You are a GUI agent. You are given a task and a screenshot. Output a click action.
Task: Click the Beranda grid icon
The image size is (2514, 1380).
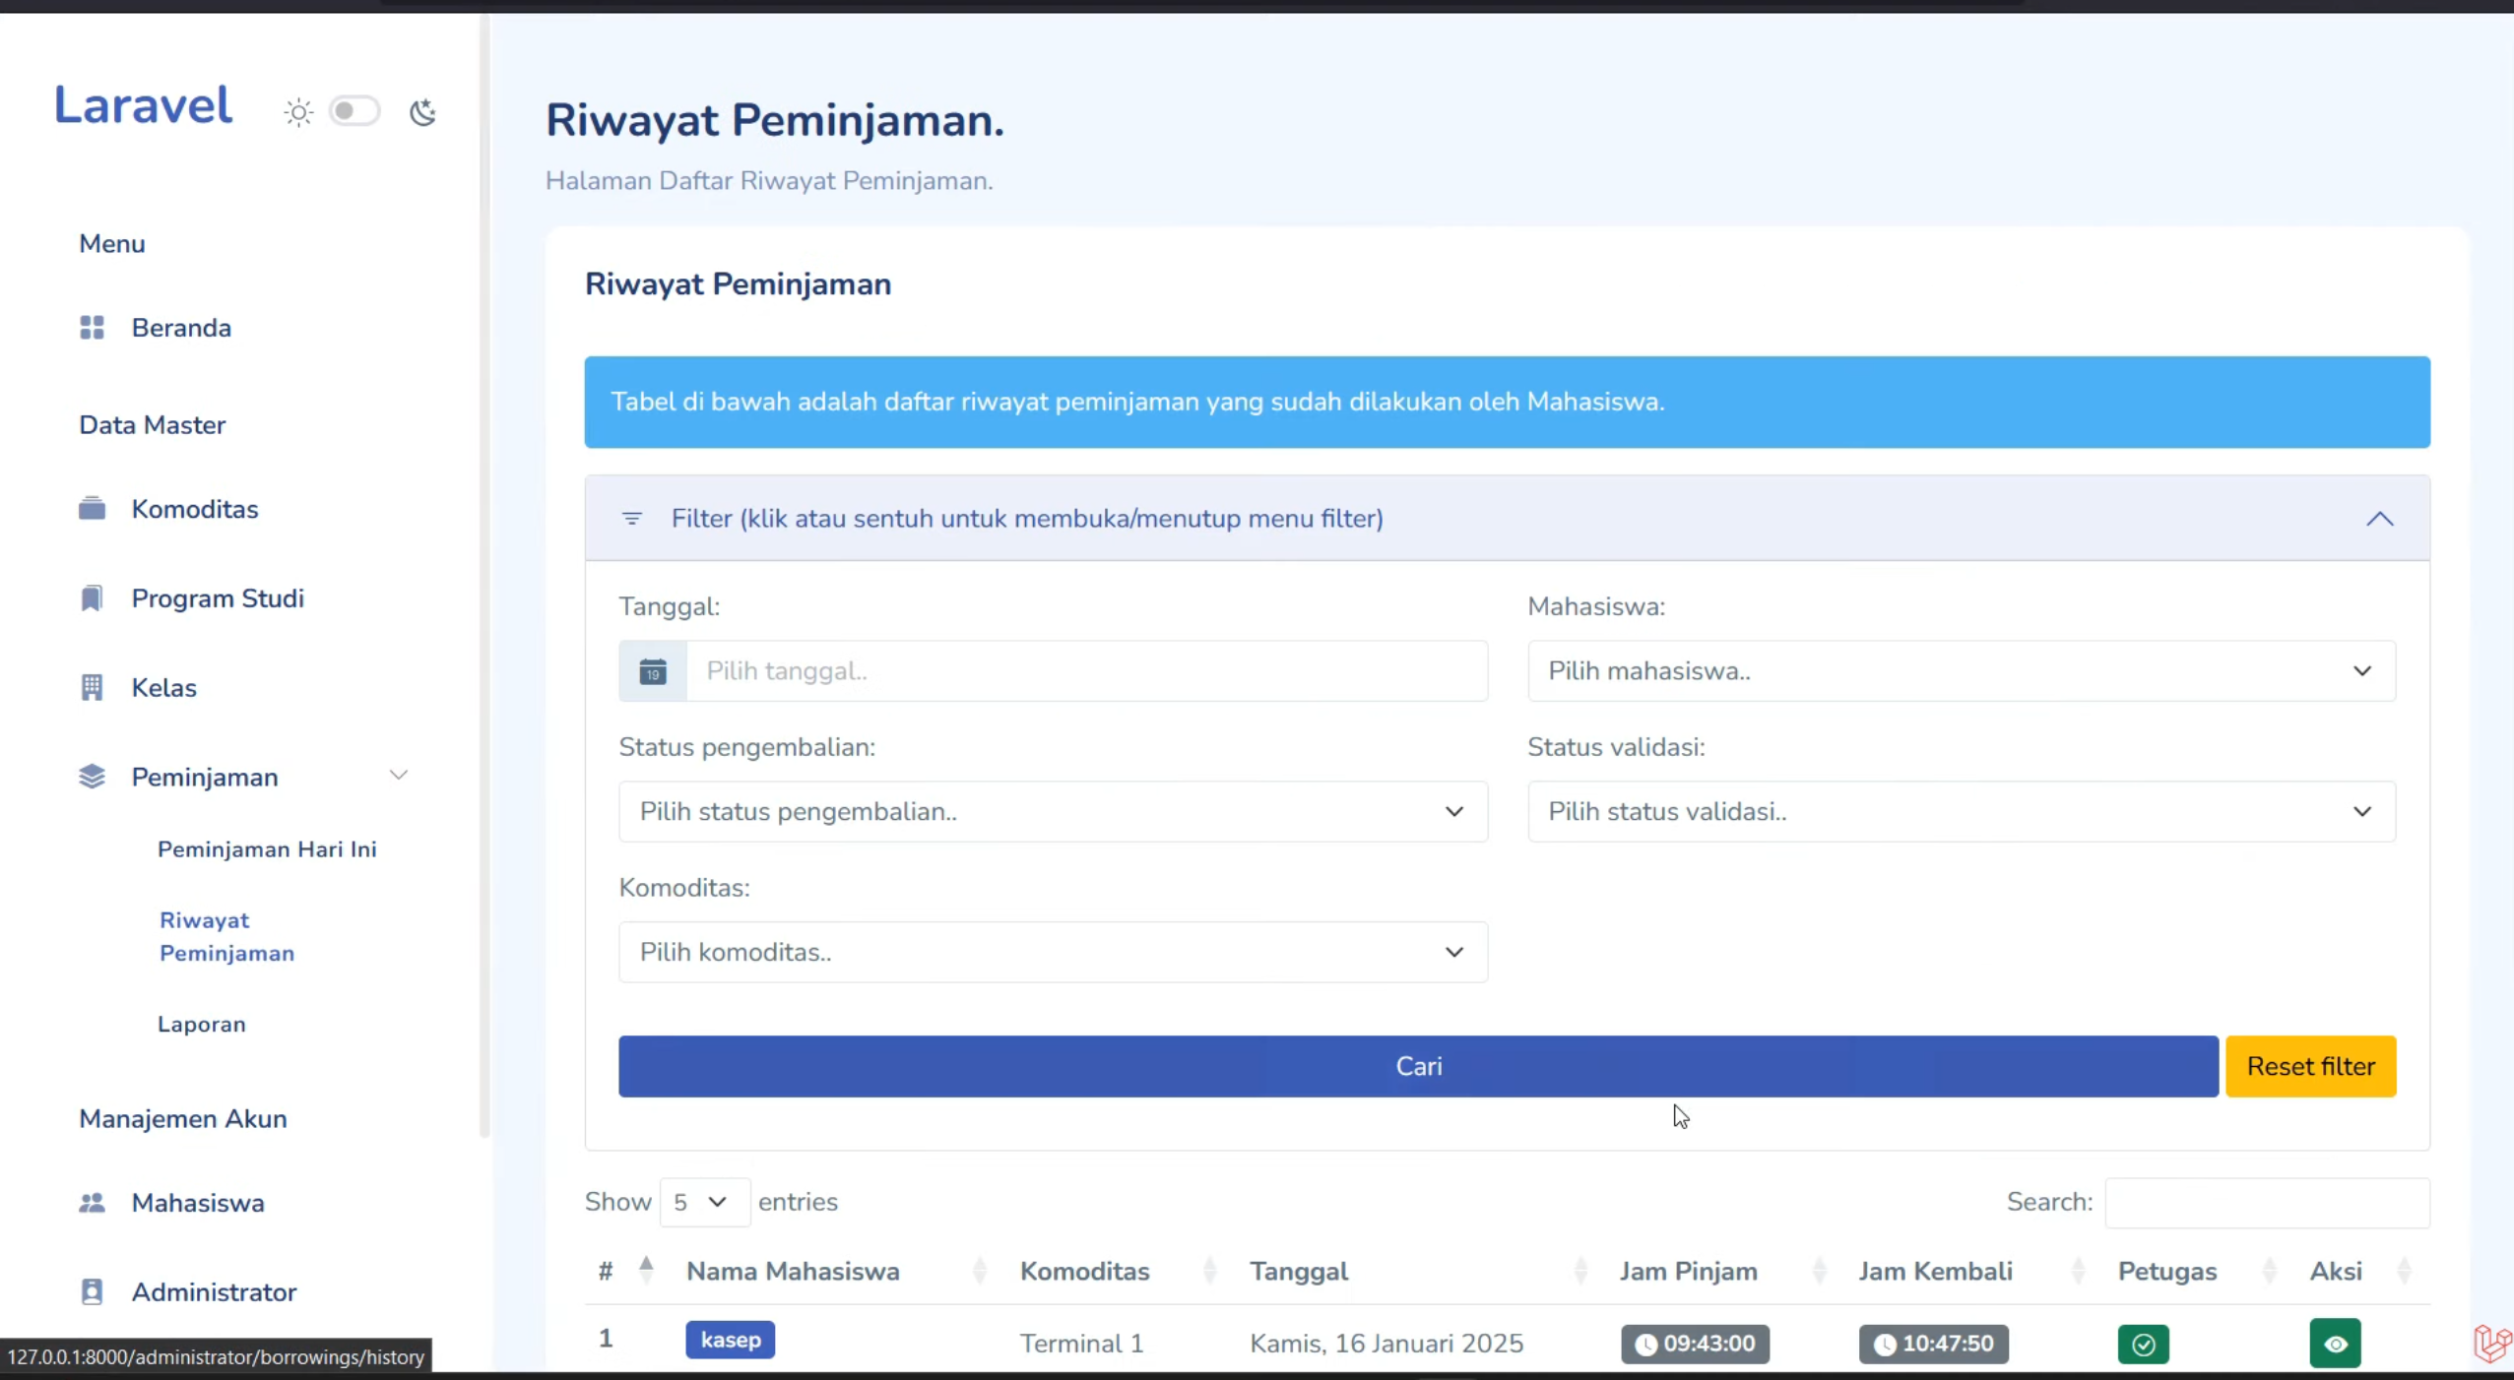92,328
